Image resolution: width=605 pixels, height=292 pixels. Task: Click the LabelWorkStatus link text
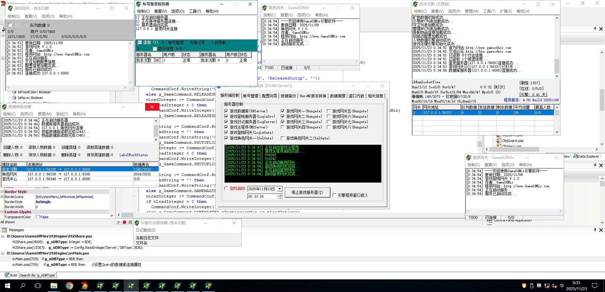[133, 155]
